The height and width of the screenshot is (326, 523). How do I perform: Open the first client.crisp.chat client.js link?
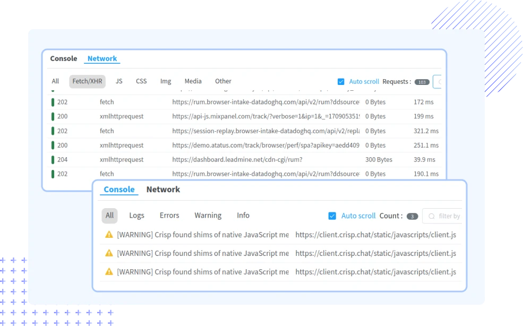tap(375, 235)
